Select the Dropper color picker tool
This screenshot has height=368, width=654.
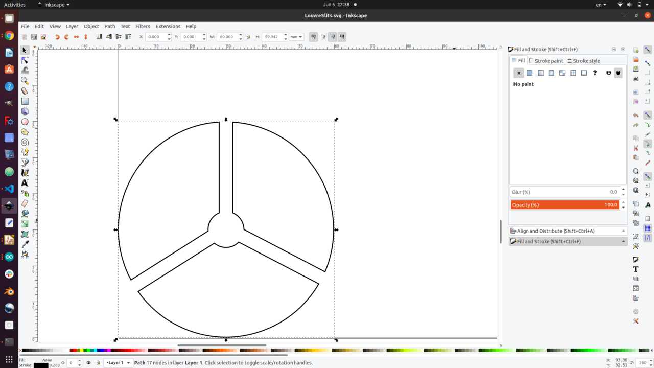pos(25,244)
